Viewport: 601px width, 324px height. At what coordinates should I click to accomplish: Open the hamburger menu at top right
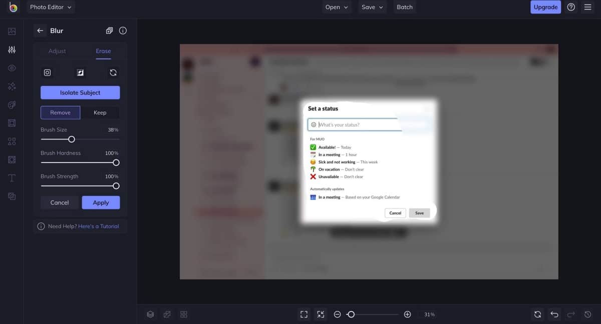point(588,7)
